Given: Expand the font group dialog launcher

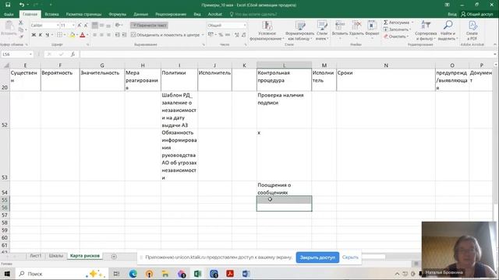Looking at the screenshot, I should point(87,45).
